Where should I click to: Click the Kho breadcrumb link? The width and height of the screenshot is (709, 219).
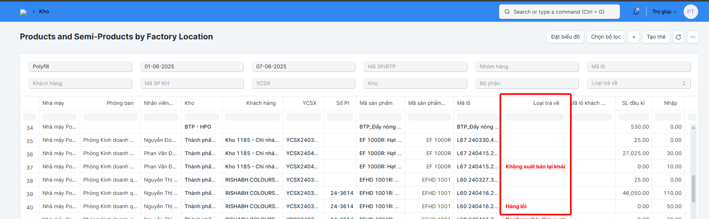[44, 12]
